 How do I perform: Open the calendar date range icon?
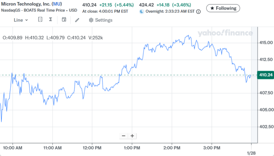click(x=64, y=20)
